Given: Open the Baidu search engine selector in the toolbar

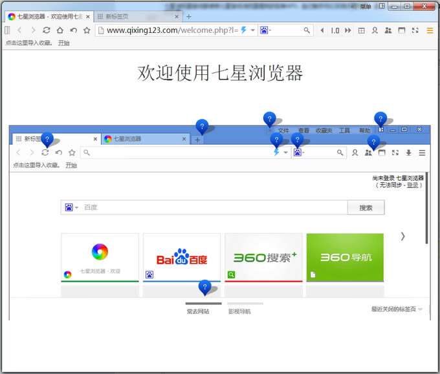Looking at the screenshot, I should click(x=264, y=30).
